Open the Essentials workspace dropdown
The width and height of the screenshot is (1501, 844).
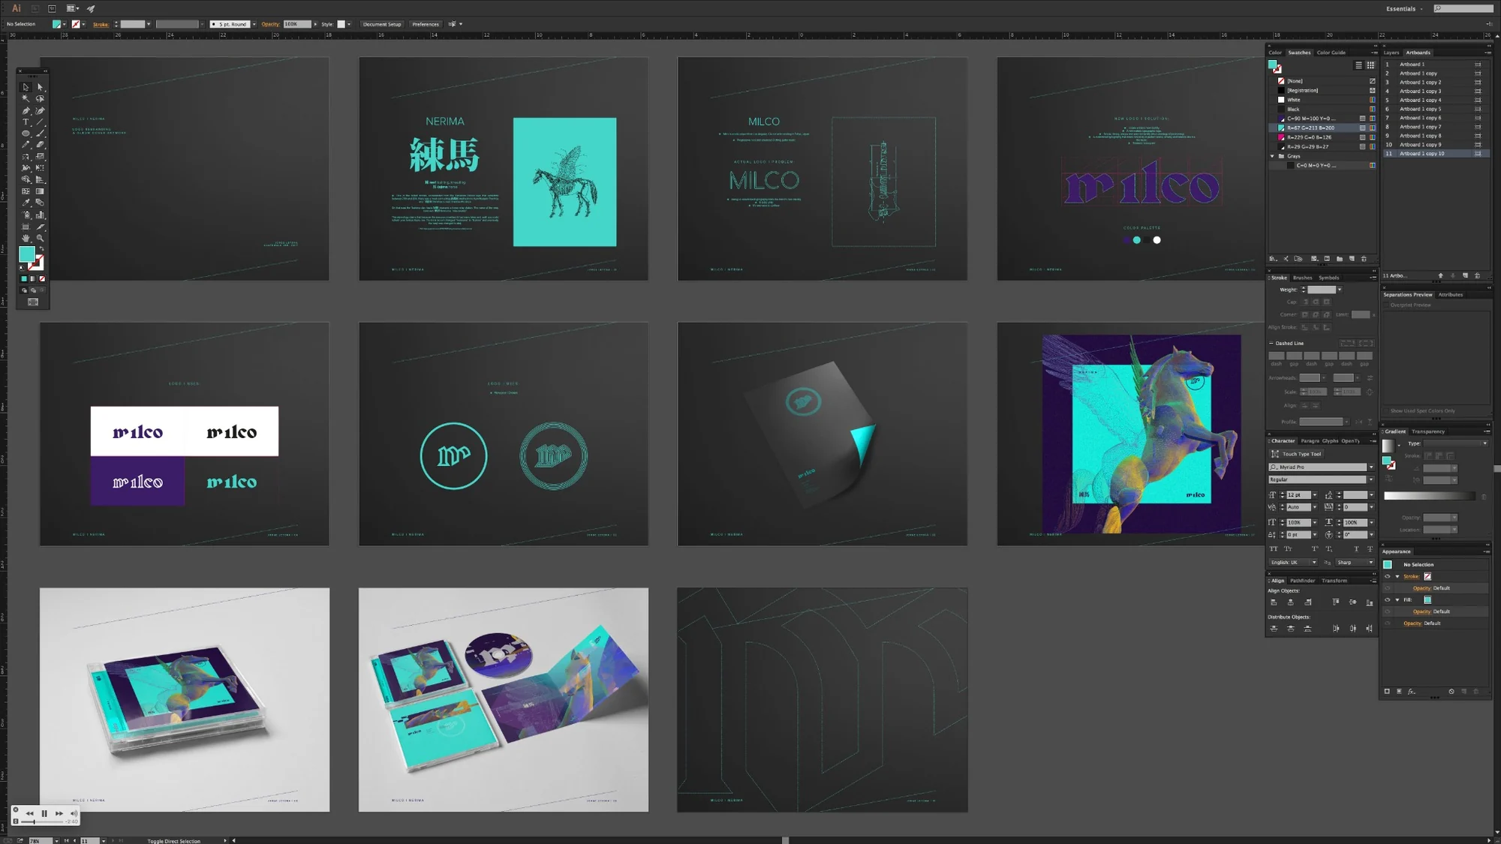(x=1404, y=9)
